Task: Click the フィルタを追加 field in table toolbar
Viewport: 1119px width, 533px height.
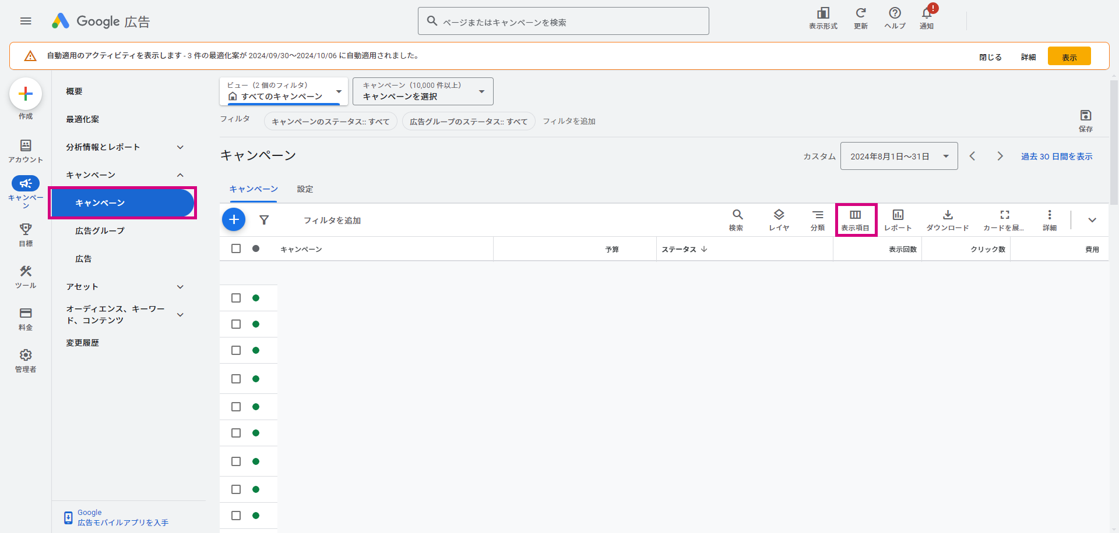Action: (332, 221)
